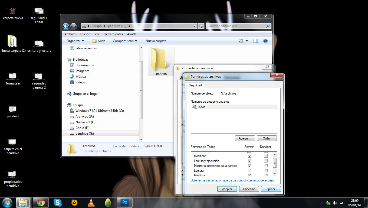This screenshot has width=368, height=208.
Task: Open the Archivo menu
Action: (x=70, y=34)
